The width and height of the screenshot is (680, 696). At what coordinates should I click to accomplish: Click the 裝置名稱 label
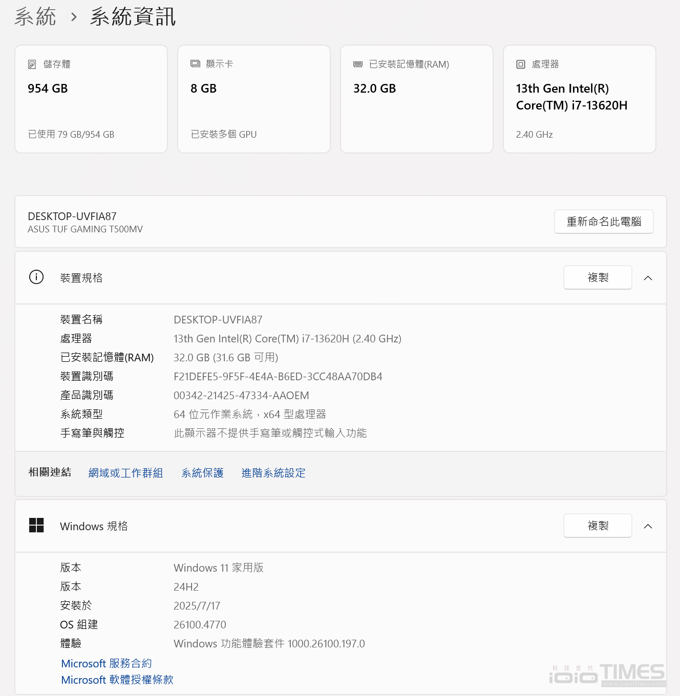coord(81,320)
